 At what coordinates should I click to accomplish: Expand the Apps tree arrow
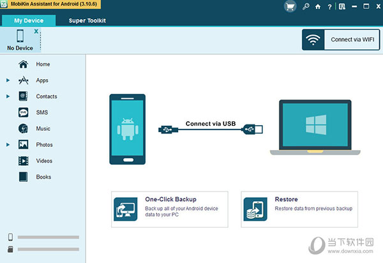point(8,80)
